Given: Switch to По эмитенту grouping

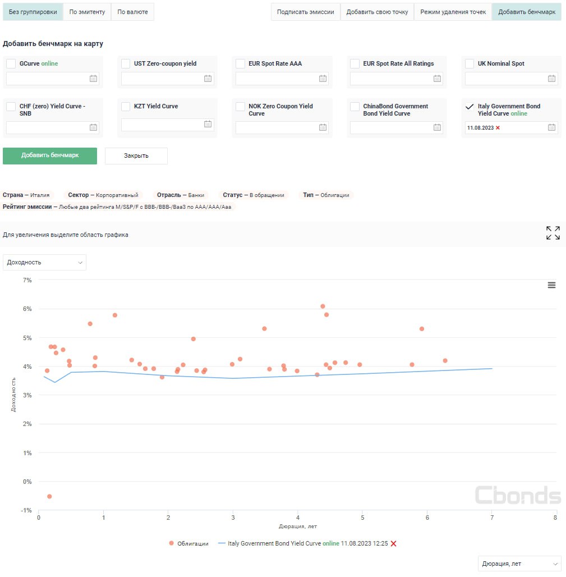Looking at the screenshot, I should [87, 12].
